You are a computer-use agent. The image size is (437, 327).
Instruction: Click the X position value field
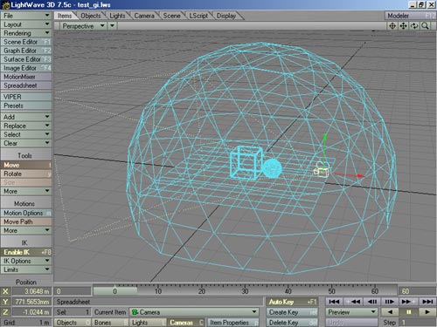(31, 291)
